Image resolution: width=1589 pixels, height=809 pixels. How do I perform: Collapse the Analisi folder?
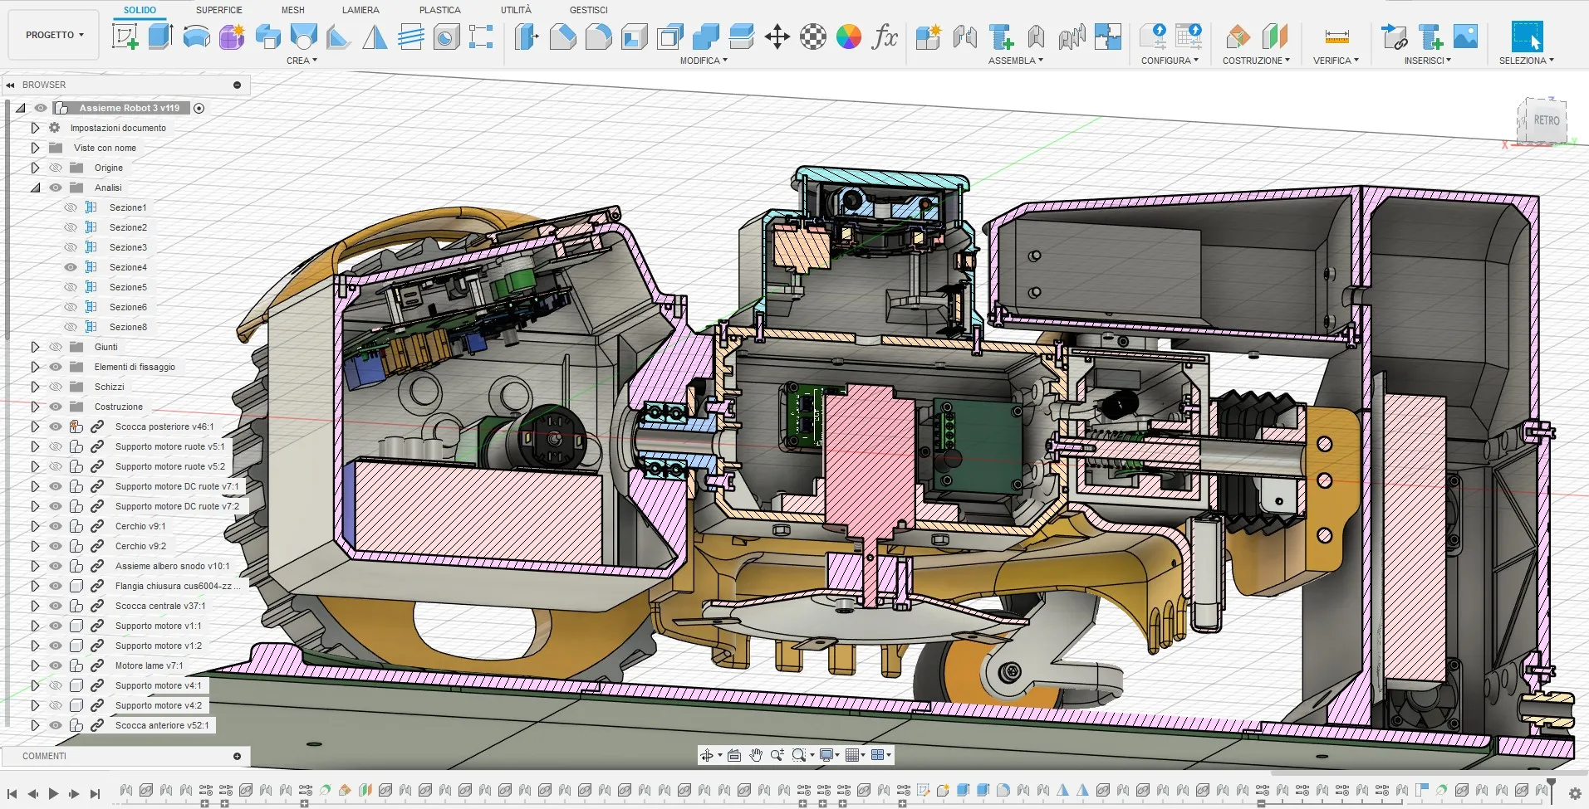35,188
